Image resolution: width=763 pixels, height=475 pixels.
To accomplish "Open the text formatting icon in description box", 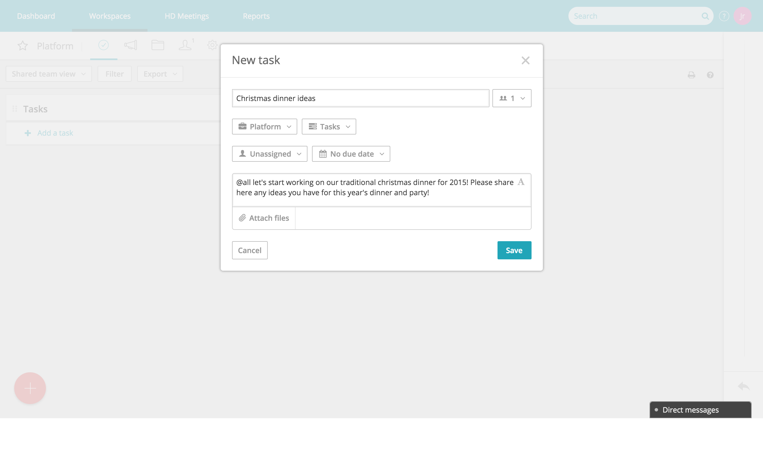I will tap(521, 182).
